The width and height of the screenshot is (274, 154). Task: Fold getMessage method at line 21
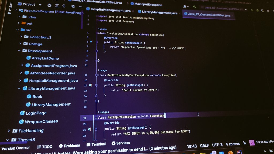click(x=96, y=129)
